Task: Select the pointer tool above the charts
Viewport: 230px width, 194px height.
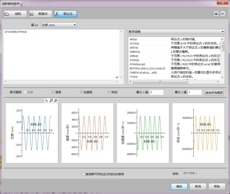Action: pos(46,101)
